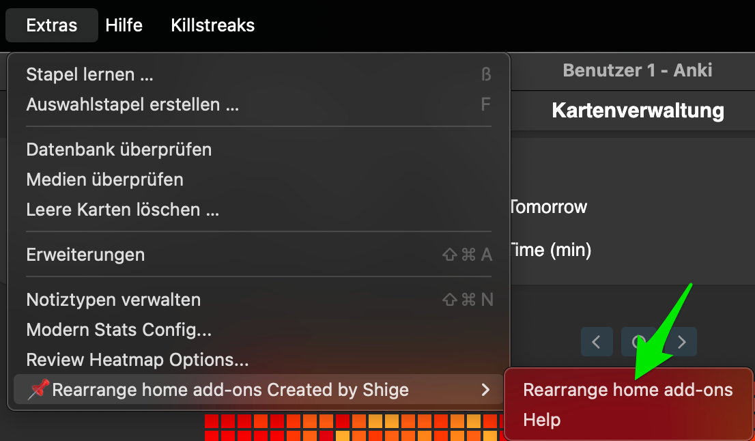This screenshot has height=441, width=755.
Task: Open the Extras menu in menu bar
Action: (52, 26)
